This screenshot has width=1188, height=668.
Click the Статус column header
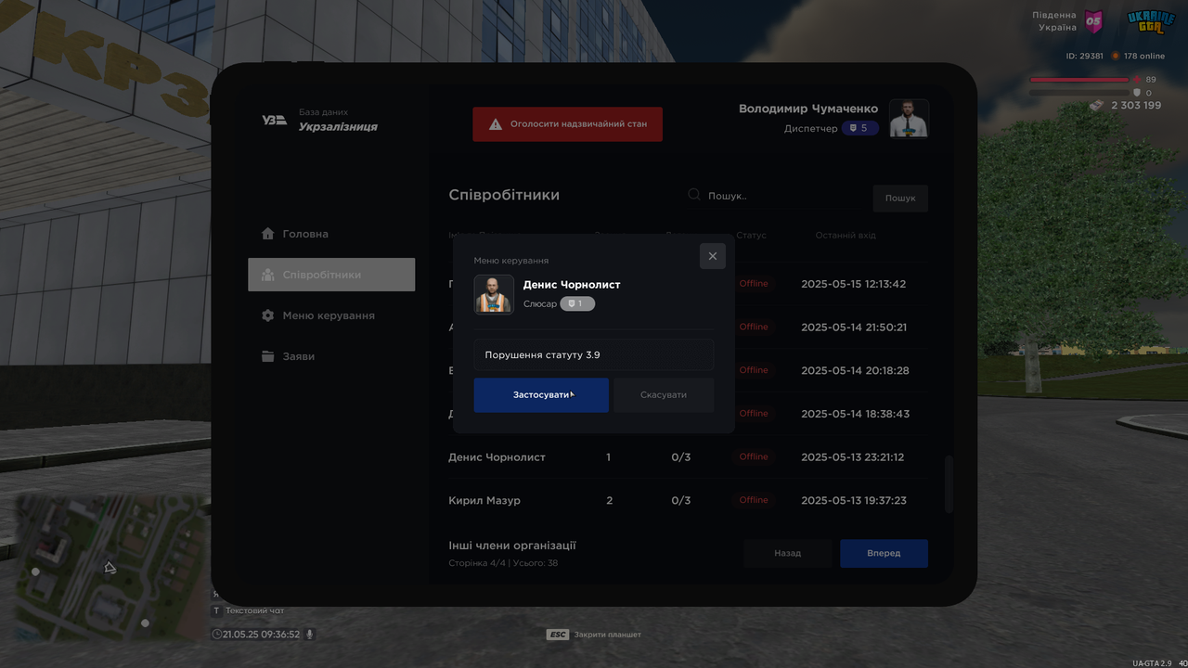coord(751,236)
